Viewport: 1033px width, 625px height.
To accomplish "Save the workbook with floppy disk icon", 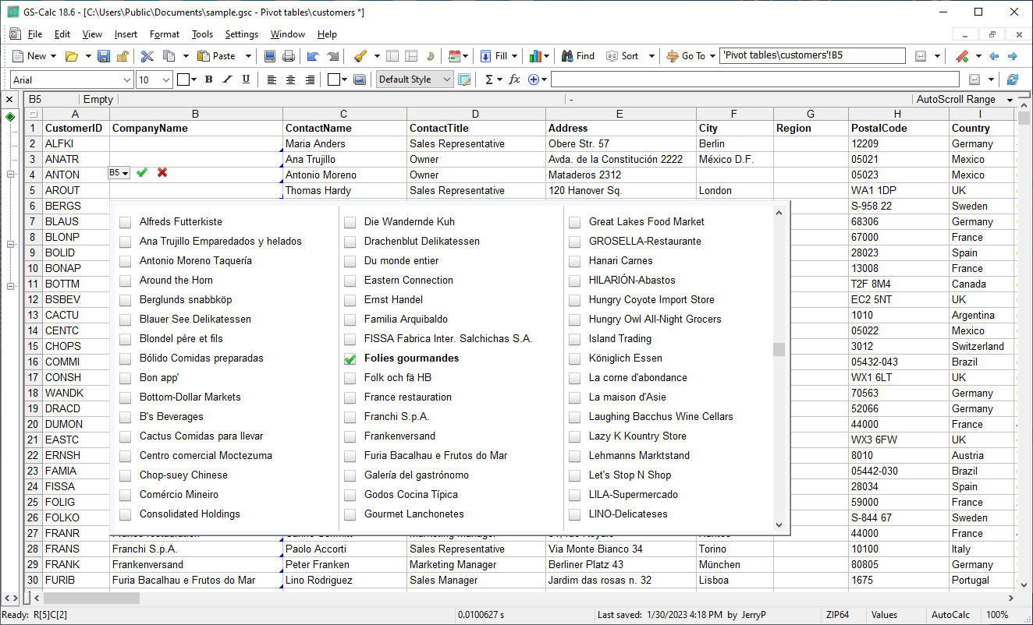I will click(x=104, y=56).
